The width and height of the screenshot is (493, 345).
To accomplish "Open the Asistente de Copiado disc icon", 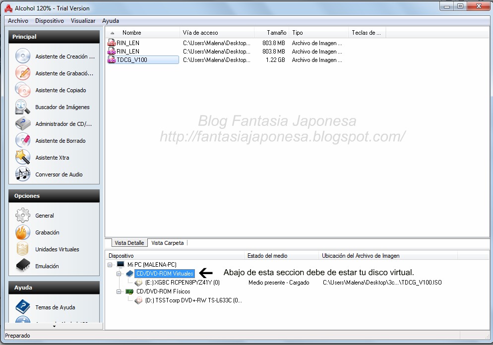I will tap(23, 90).
